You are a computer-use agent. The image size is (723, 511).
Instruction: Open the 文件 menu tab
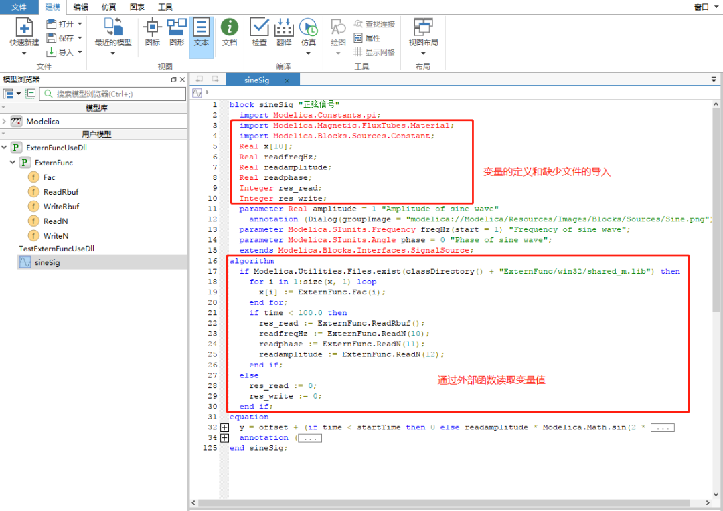pyautogui.click(x=19, y=7)
